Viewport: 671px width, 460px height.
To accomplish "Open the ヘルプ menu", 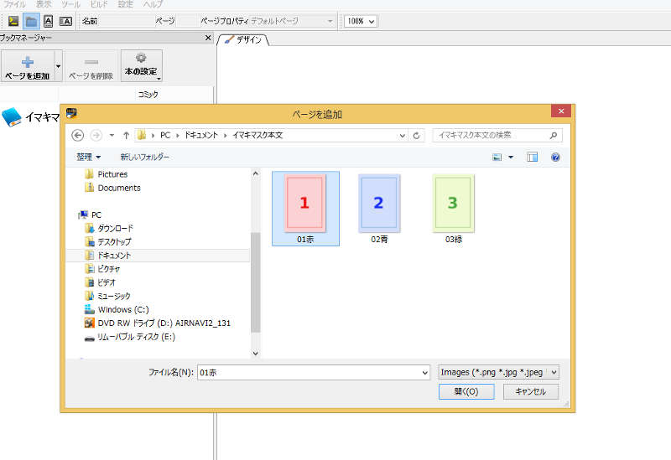I will click(153, 4).
